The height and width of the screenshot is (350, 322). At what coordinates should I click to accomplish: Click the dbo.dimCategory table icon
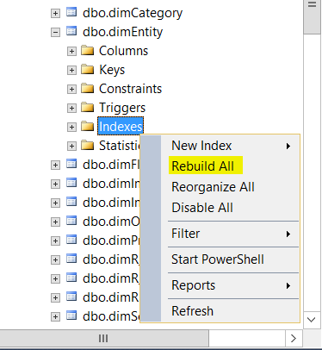(x=71, y=12)
